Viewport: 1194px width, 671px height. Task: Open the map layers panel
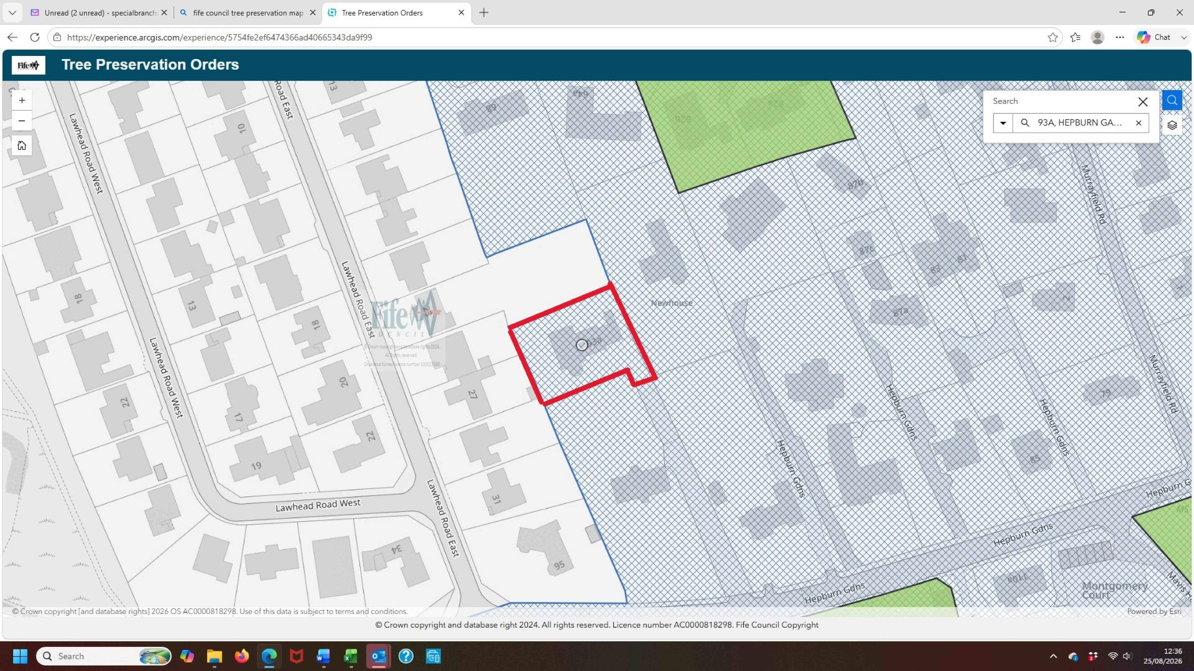[1172, 125]
